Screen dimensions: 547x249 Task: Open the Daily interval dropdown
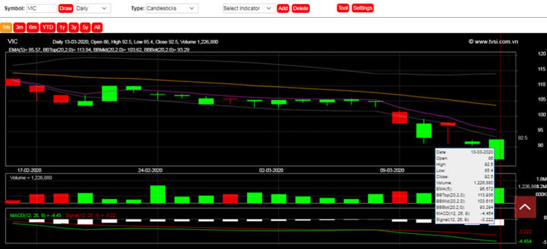pyautogui.click(x=93, y=8)
